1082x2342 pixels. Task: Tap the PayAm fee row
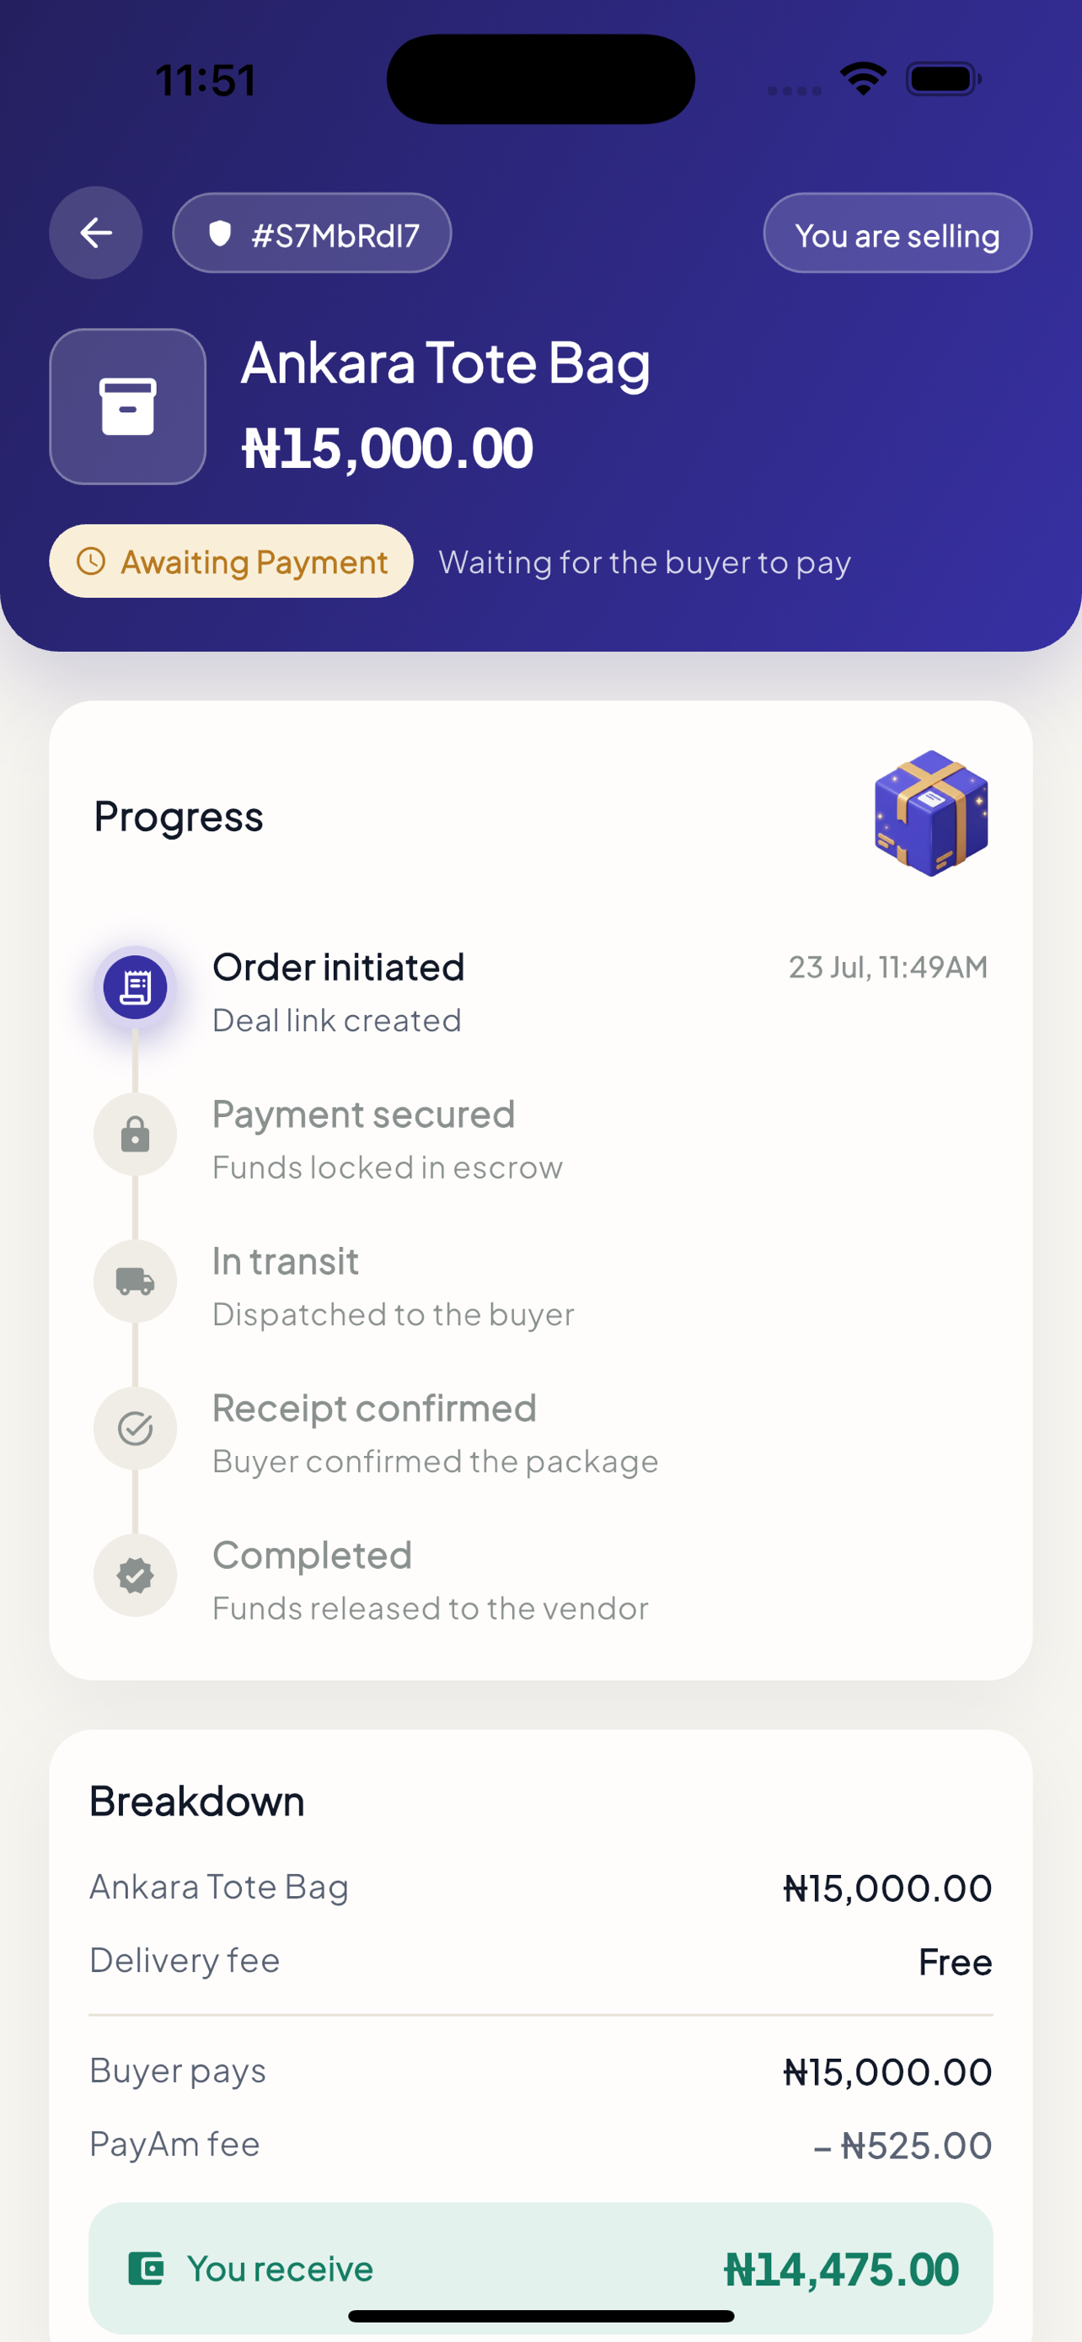540,2145
